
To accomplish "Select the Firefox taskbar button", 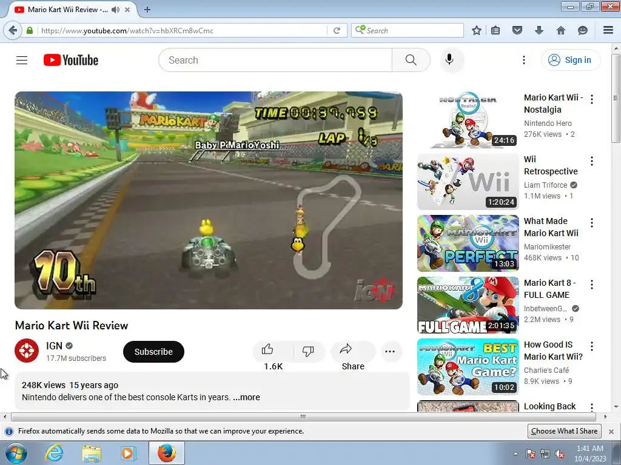I will coord(167,453).
